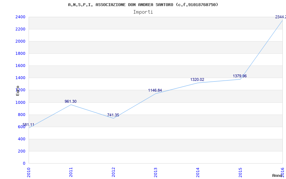Click the 2012 x-axis year label

coord(113,172)
